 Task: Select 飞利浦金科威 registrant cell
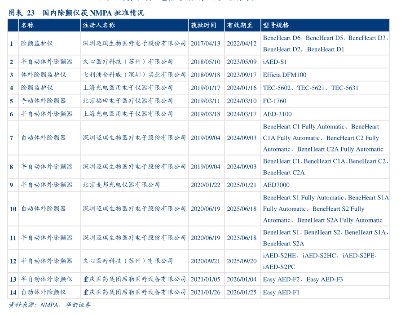pos(134,75)
